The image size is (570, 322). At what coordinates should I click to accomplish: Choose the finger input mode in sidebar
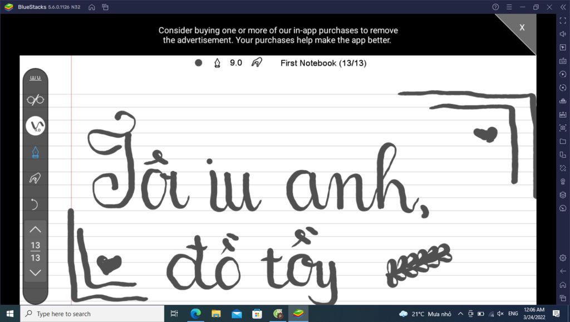pos(35,178)
